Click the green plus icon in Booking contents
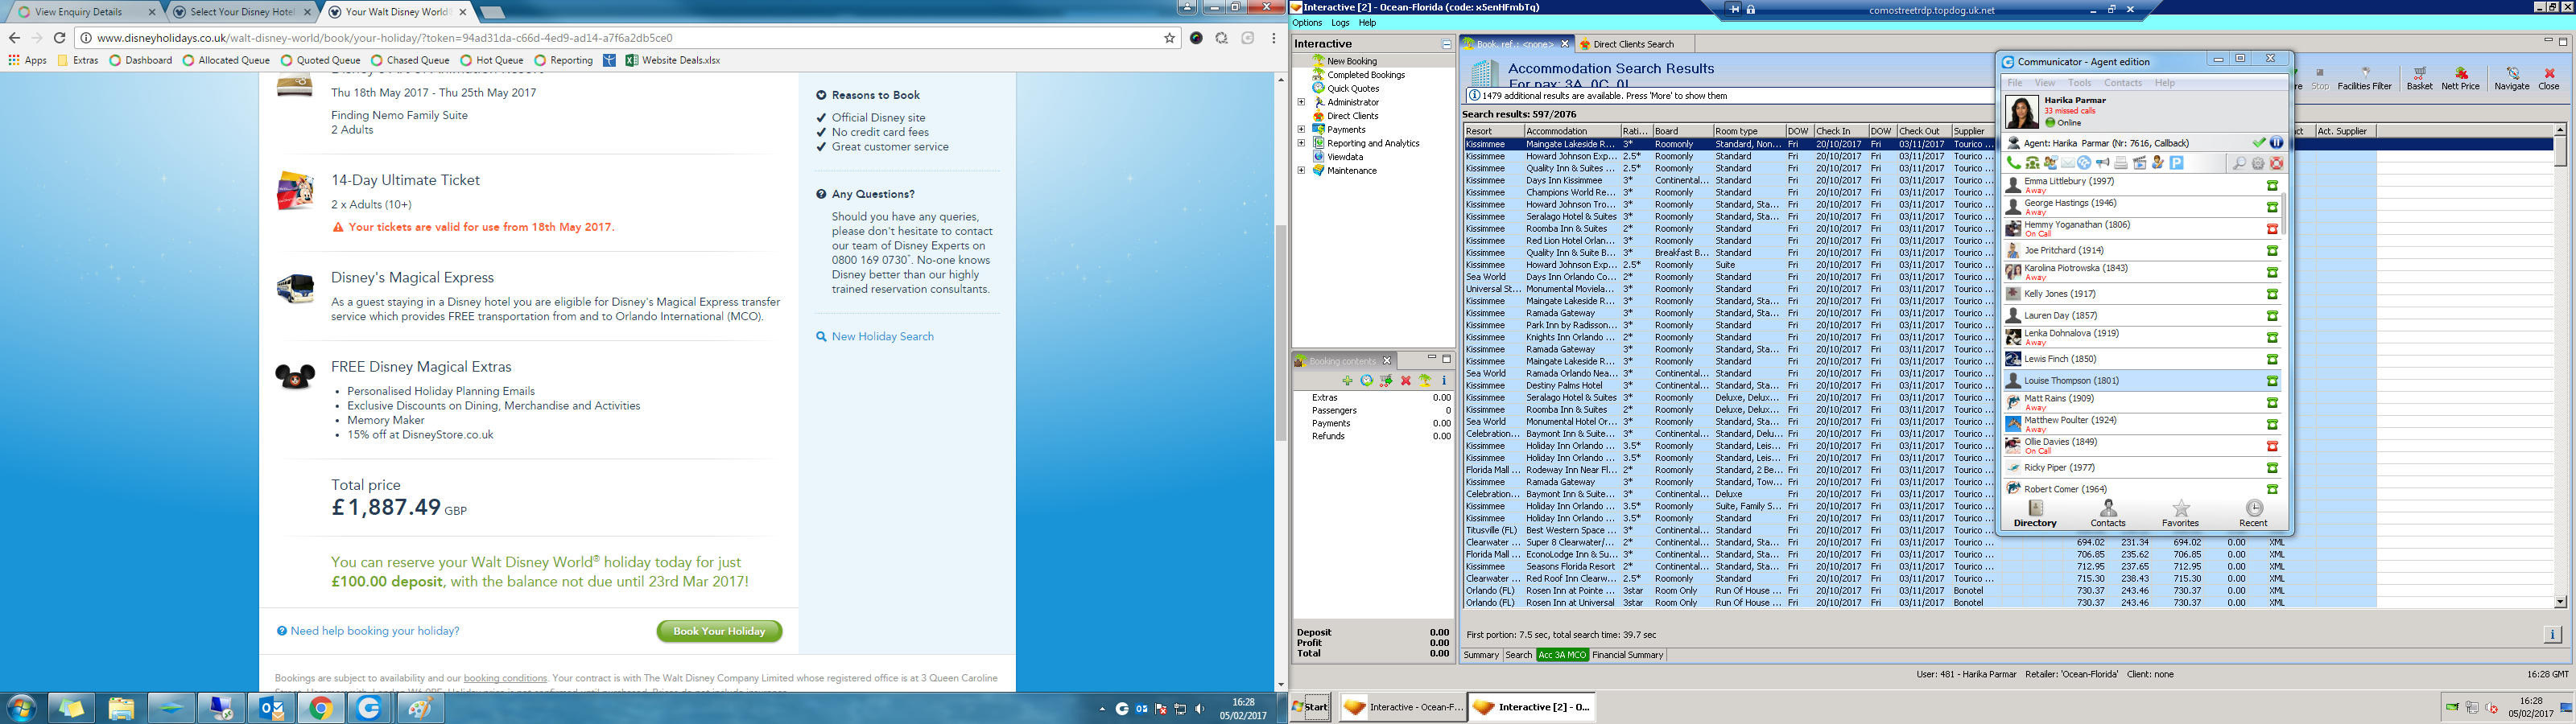 tap(1347, 381)
